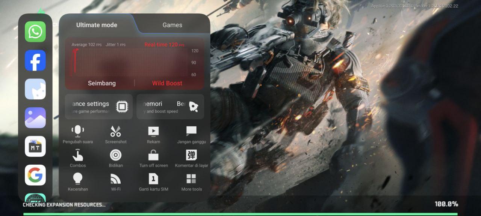The image size is (481, 216).
Task: Tap the memory boost rocket card
Action: [170, 106]
